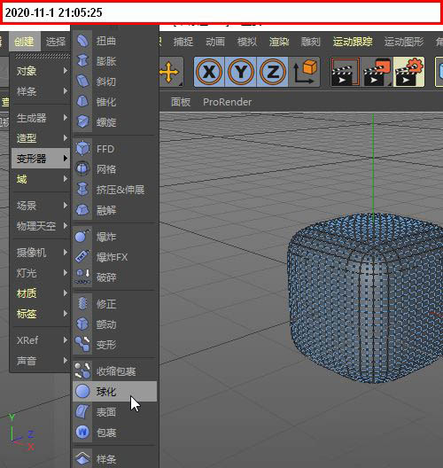Add the FFD deformer via its icon

pyautogui.click(x=82, y=149)
